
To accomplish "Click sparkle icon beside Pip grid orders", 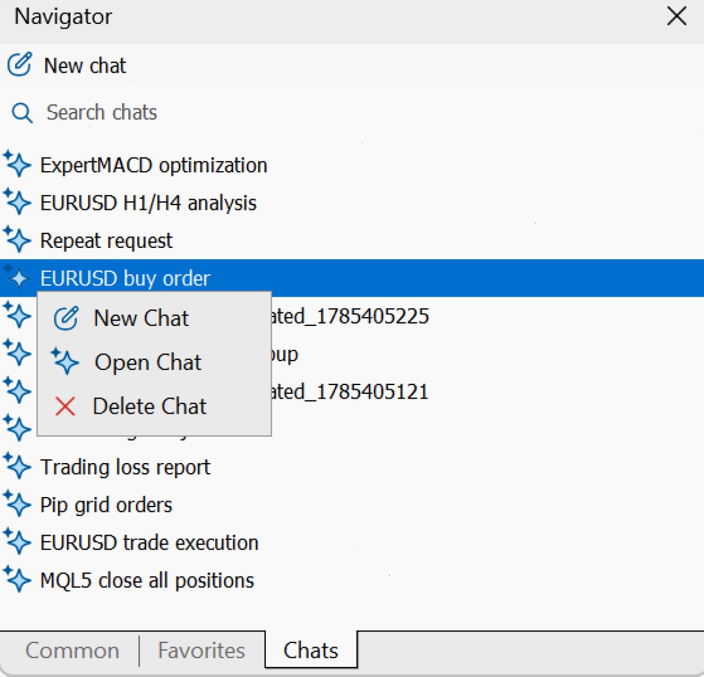I will pyautogui.click(x=17, y=504).
